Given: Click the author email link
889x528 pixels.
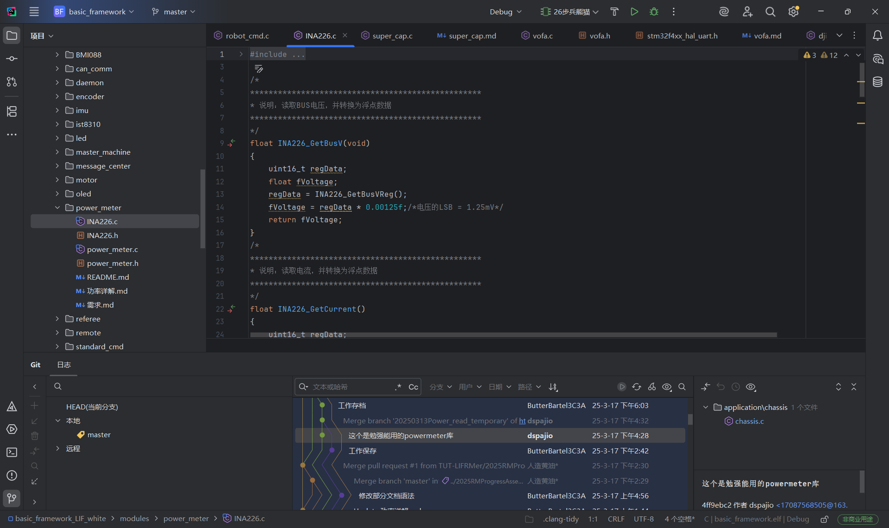Looking at the screenshot, I should coord(812,505).
